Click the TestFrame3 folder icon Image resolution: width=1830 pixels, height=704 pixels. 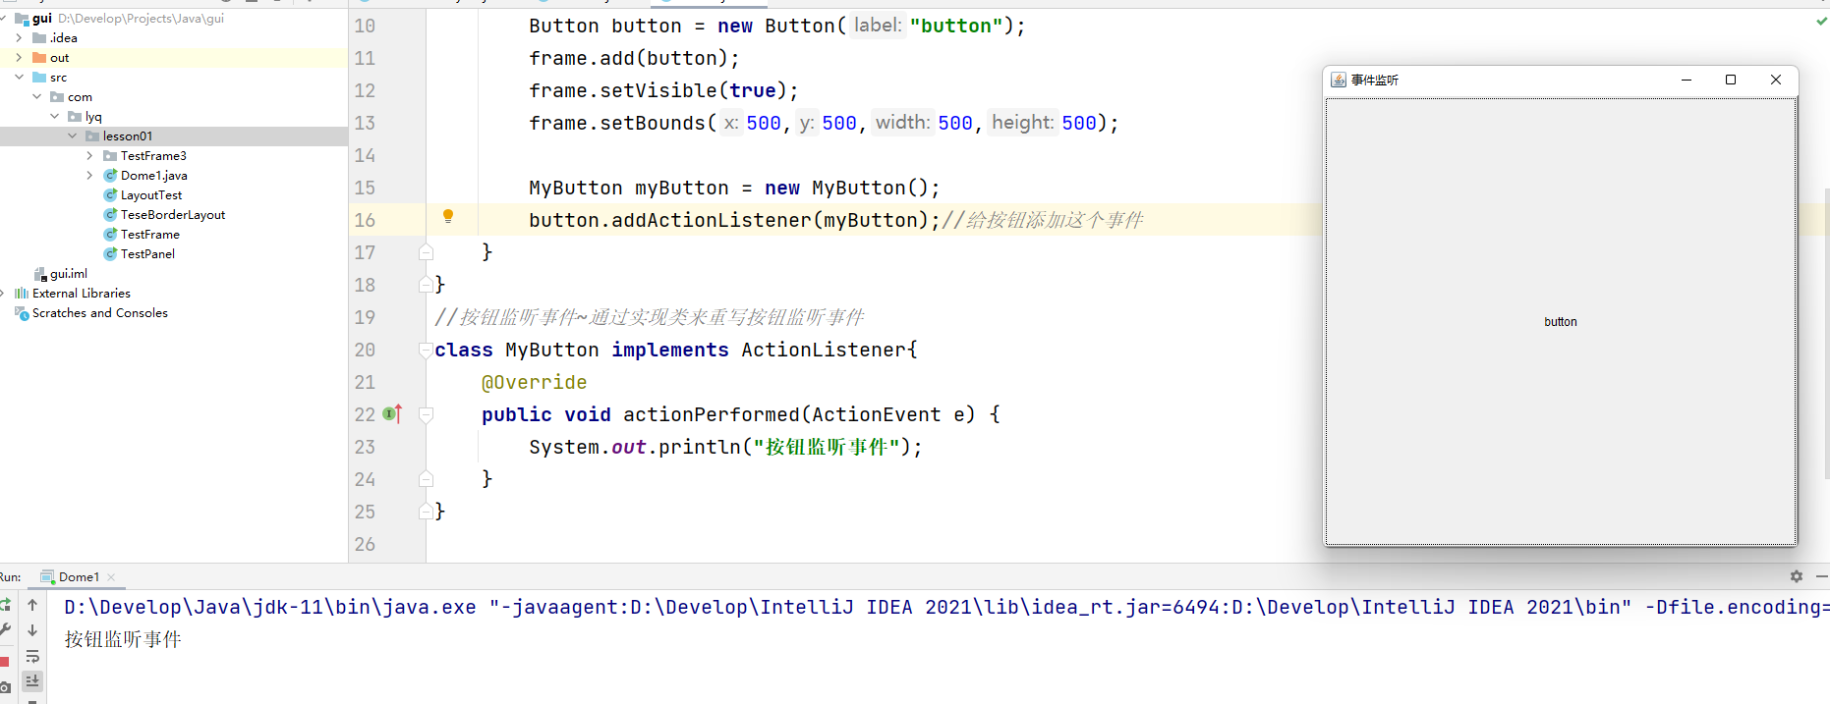(110, 155)
